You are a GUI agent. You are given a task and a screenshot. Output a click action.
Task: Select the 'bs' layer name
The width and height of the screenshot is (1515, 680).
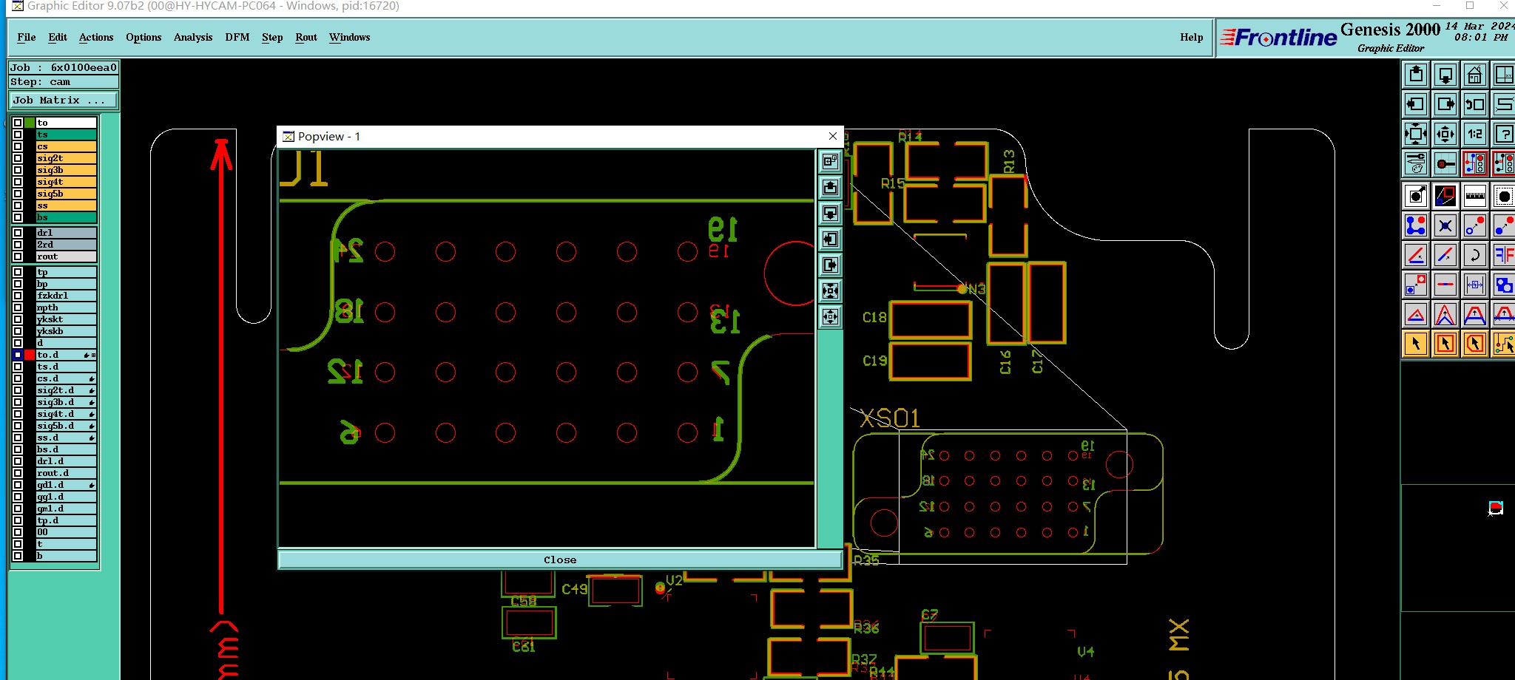pos(66,217)
